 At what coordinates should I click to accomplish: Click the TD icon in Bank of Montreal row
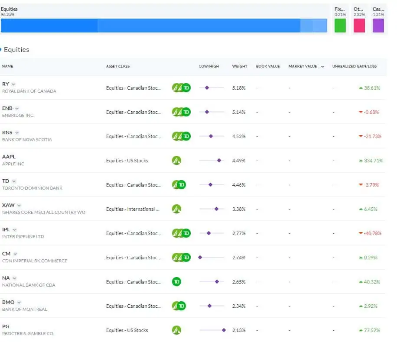182,306
